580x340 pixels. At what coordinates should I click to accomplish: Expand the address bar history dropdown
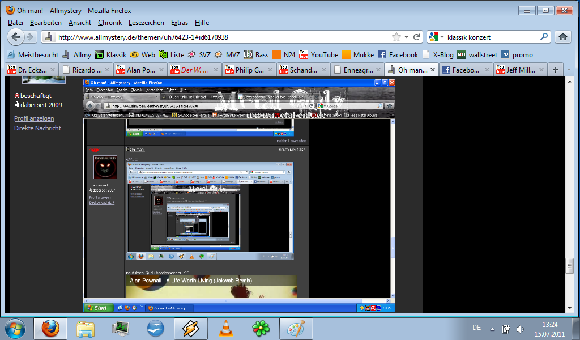coord(406,37)
